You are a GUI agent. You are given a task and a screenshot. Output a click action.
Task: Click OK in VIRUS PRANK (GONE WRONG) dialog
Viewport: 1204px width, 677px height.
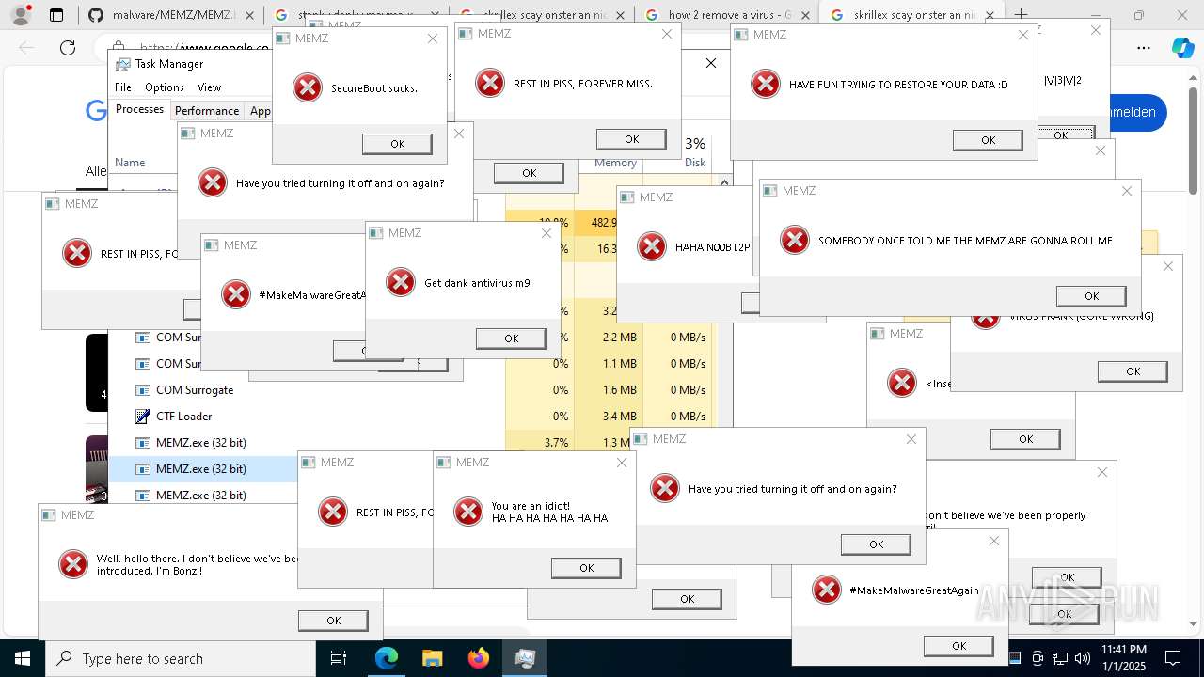[x=1133, y=371]
